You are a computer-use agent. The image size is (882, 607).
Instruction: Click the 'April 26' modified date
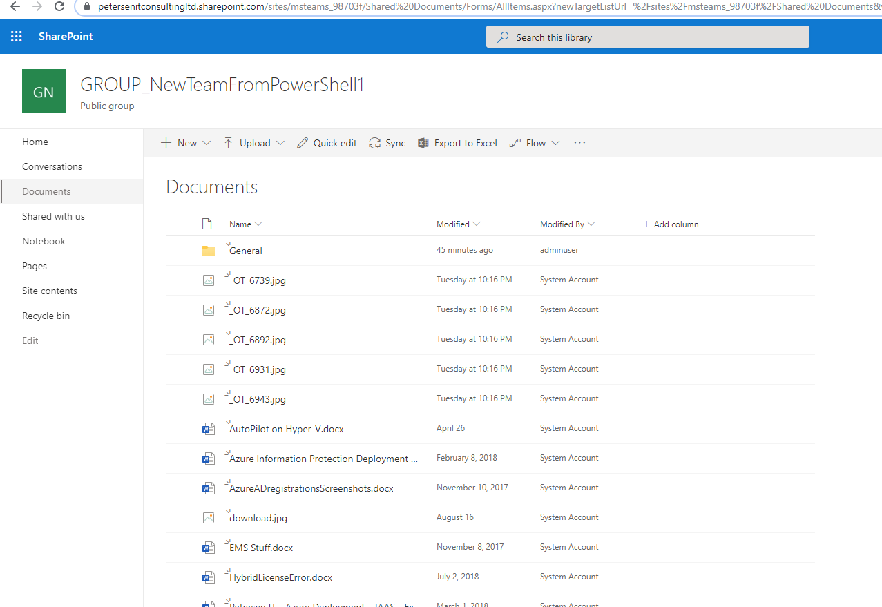coord(451,428)
